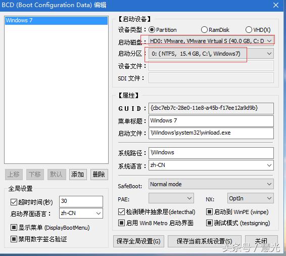Open the 启动界面语言 zh-CN dropdown

coord(81,213)
